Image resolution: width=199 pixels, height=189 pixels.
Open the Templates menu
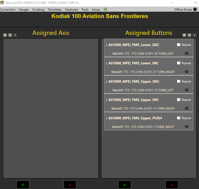click(55, 10)
